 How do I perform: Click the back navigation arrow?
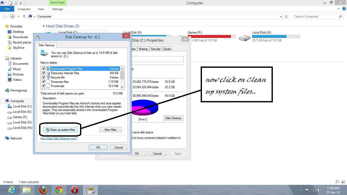coord(5,16)
